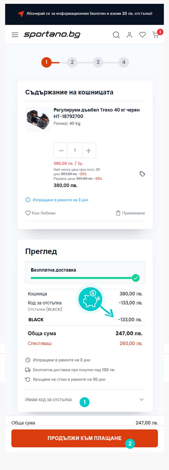The height and width of the screenshot is (470, 169).
Task: Expand the Имам код за отстъпка section
Action: click(85, 399)
